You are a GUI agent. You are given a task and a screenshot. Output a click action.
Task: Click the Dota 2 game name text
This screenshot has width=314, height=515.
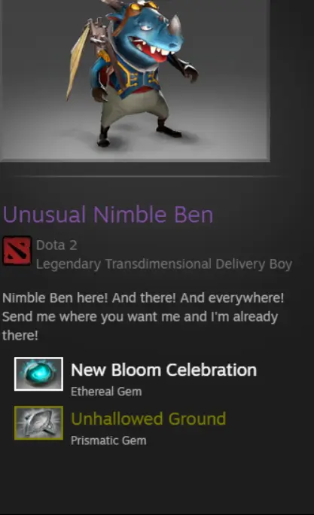(x=56, y=245)
